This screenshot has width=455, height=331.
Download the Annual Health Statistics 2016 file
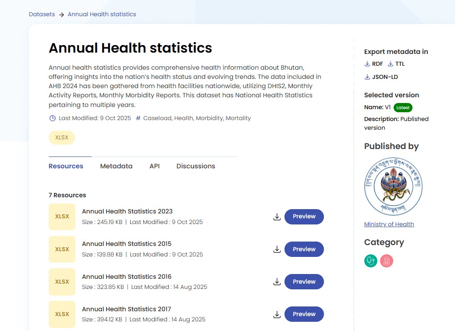(x=277, y=281)
